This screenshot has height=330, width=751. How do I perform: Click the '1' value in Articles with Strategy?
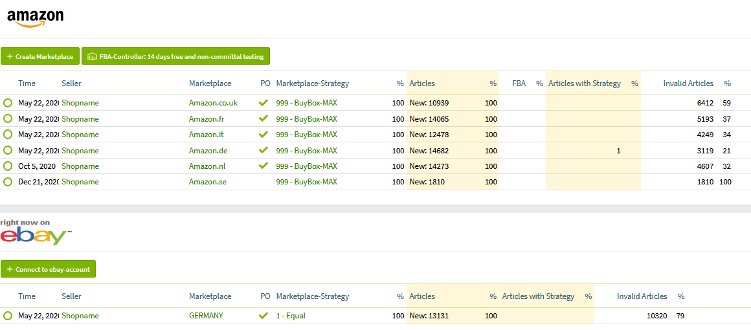618,150
